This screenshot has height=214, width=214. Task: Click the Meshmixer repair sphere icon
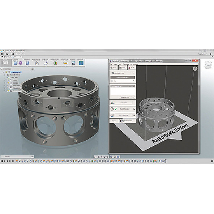pyautogui.click(x=112, y=109)
